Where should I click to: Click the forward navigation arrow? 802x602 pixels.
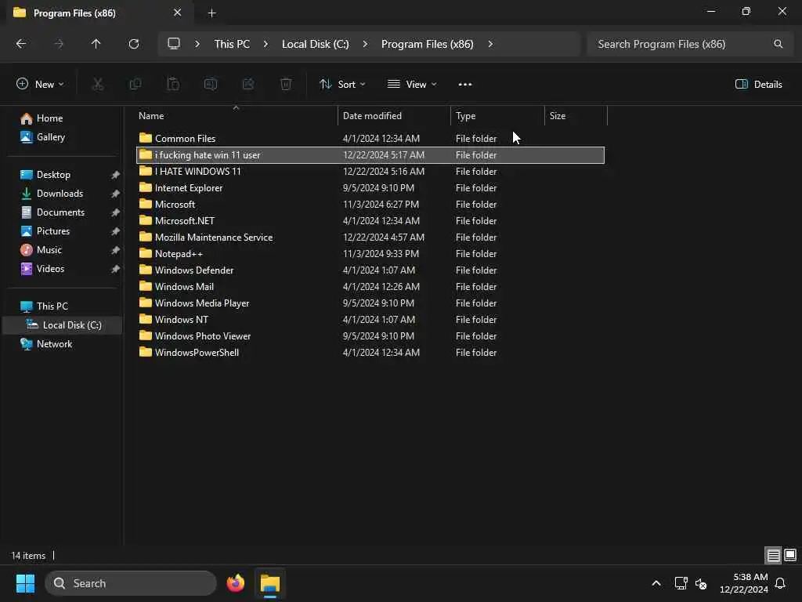point(59,44)
